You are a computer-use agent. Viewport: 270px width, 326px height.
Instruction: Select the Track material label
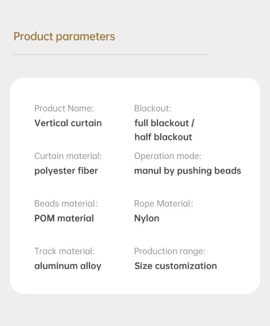(64, 251)
